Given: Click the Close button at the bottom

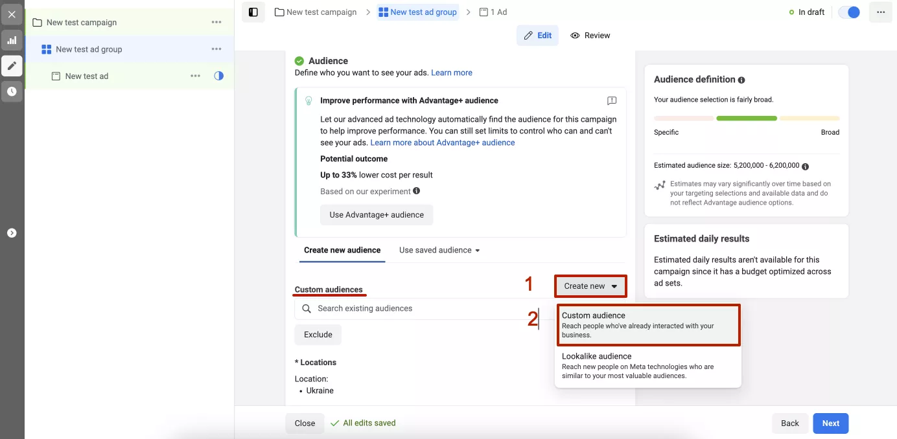Looking at the screenshot, I should coord(305,423).
